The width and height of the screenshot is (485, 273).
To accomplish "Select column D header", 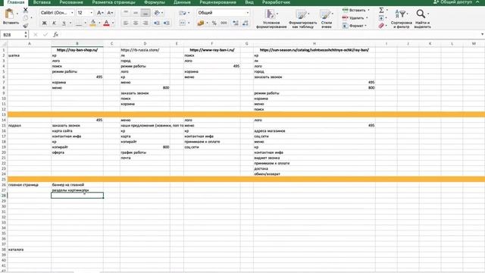I will tap(145, 44).
